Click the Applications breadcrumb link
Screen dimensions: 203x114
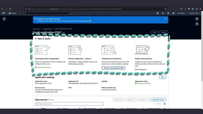pos(47,29)
